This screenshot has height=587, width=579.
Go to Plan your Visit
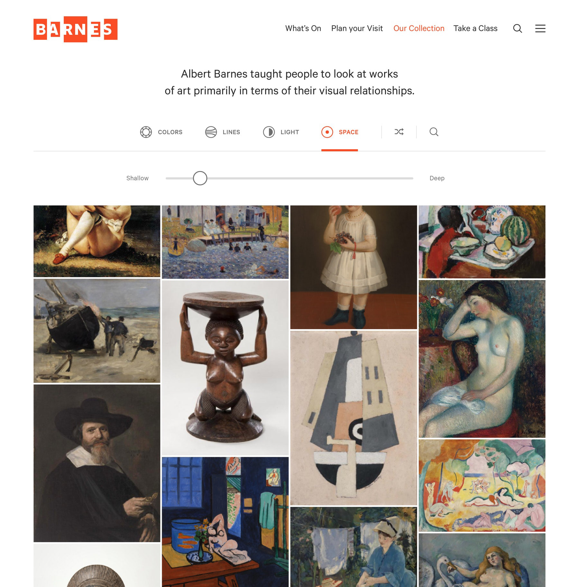(x=357, y=28)
